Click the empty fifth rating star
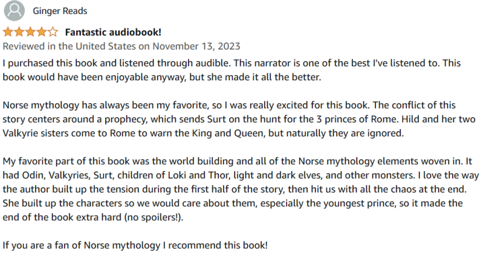The height and width of the screenshot is (256, 483). [x=53, y=32]
